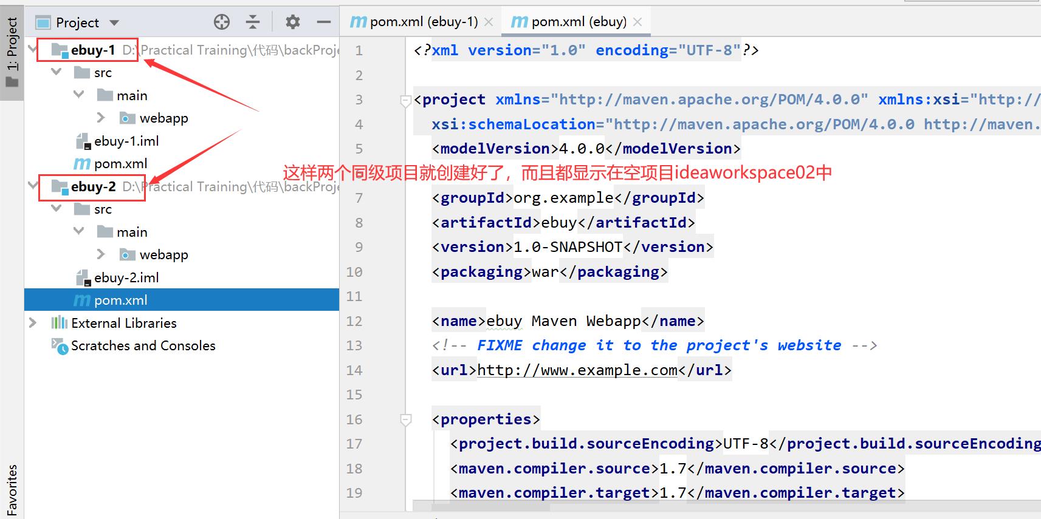Select ebuy-1.iml in project tree
The image size is (1041, 519).
click(x=126, y=141)
